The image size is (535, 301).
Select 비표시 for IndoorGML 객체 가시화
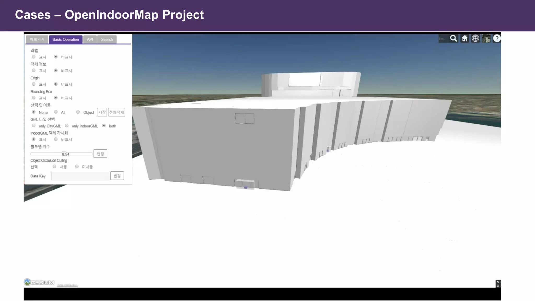(56, 139)
